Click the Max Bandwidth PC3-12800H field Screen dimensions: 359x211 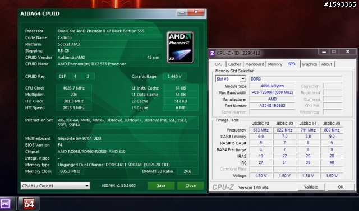tap(272, 92)
